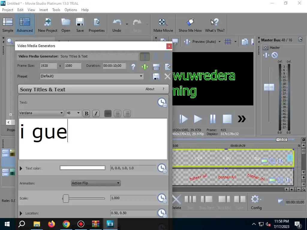Screen dimensions: 307x230
Task: Activate What's This? help
Action: point(215,25)
